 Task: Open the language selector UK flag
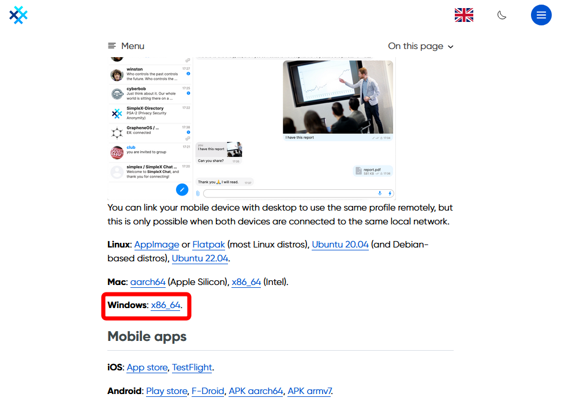463,15
